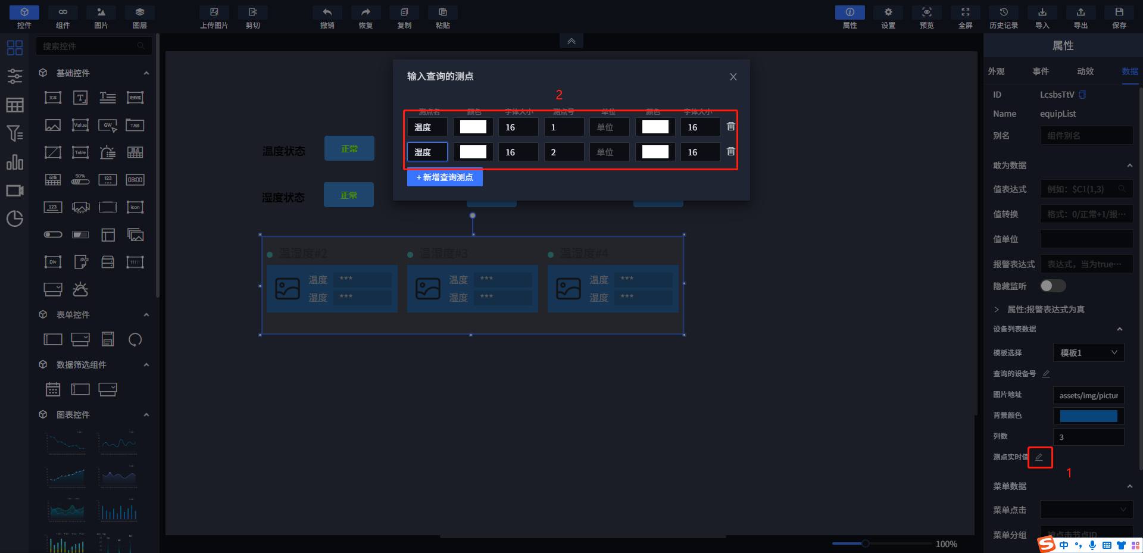The width and height of the screenshot is (1143, 553).
Task: Select the weather widget icon in 基础控件
Action: 80,289
